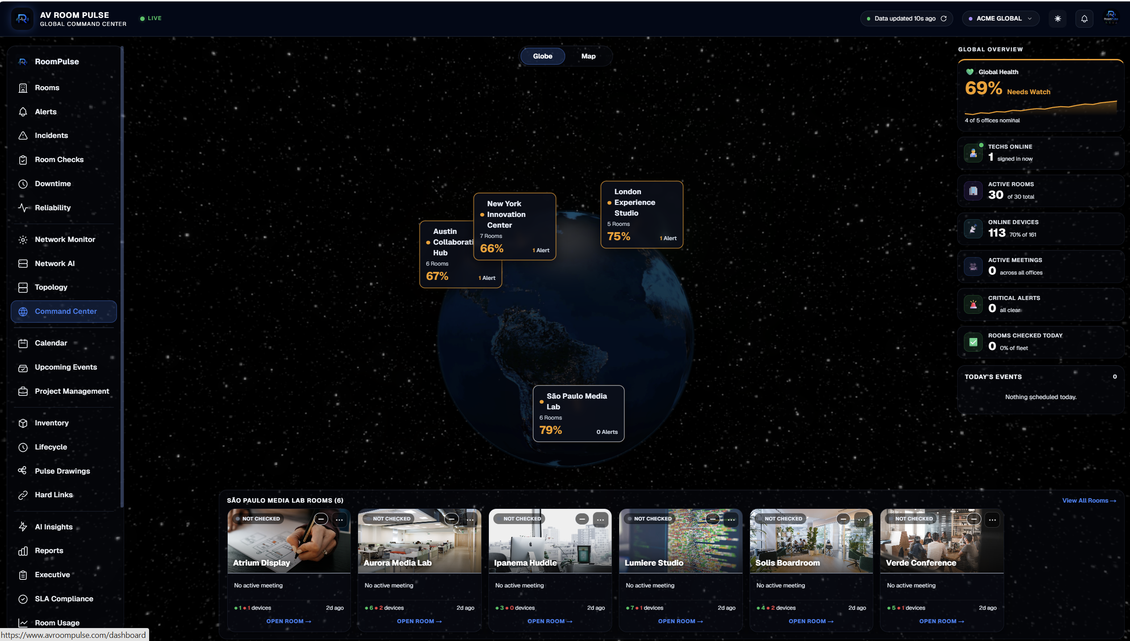Click the minus button on Atrium Display
This screenshot has width=1130, height=641.
click(321, 519)
